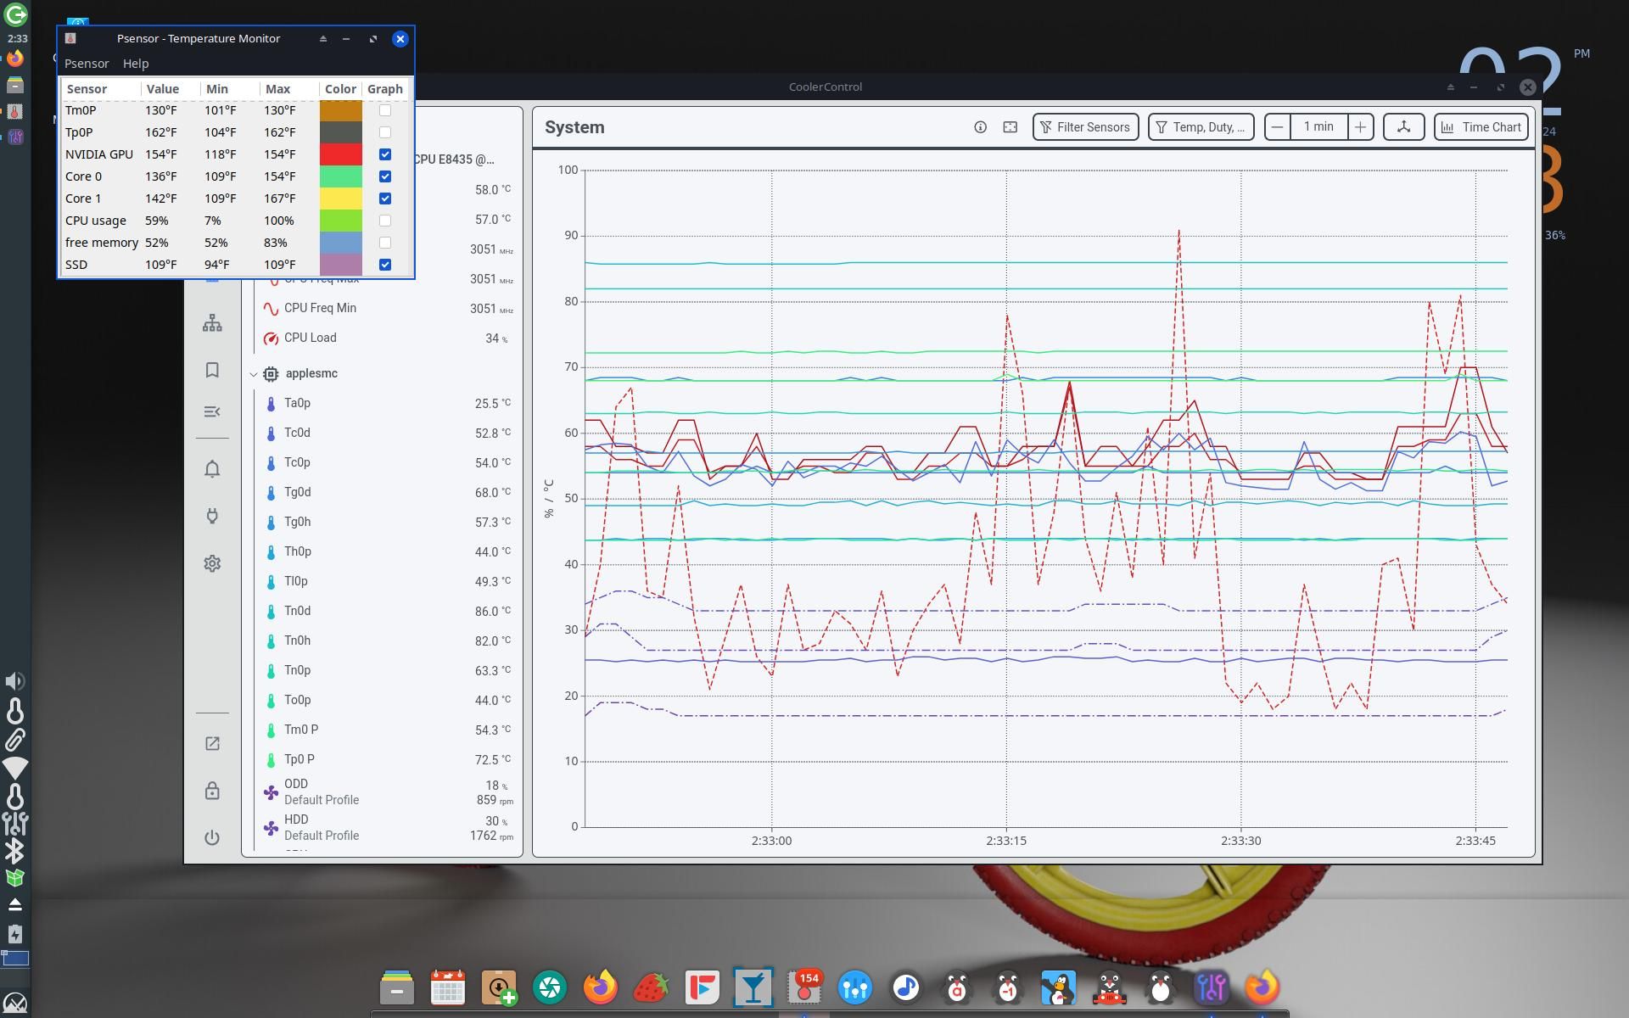Click the info icon next to System
This screenshot has height=1018, width=1629.
click(x=980, y=127)
